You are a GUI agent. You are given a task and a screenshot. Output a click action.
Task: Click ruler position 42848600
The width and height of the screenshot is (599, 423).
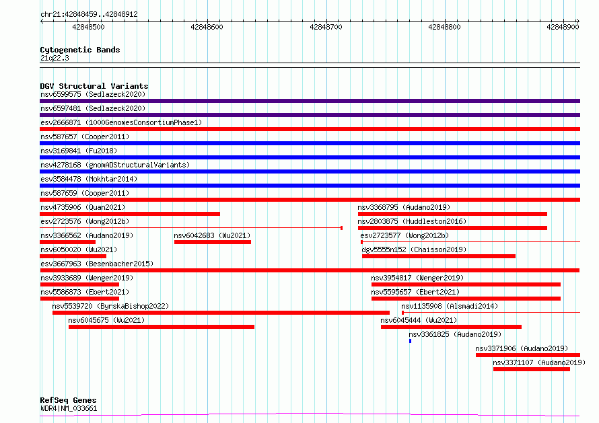[207, 27]
